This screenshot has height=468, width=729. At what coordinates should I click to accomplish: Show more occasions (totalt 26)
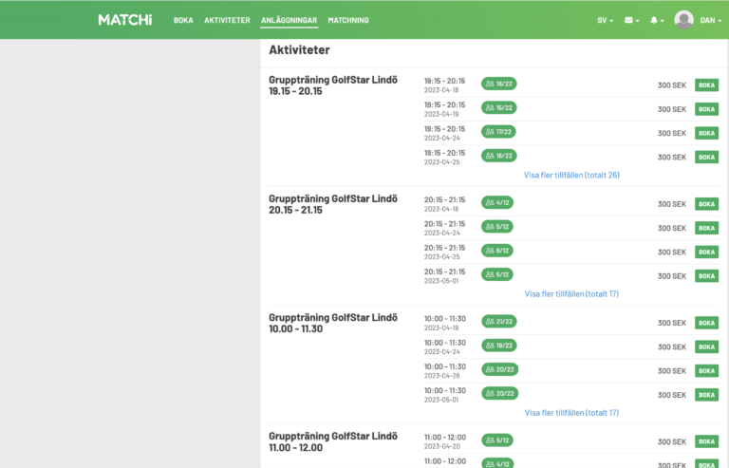571,175
